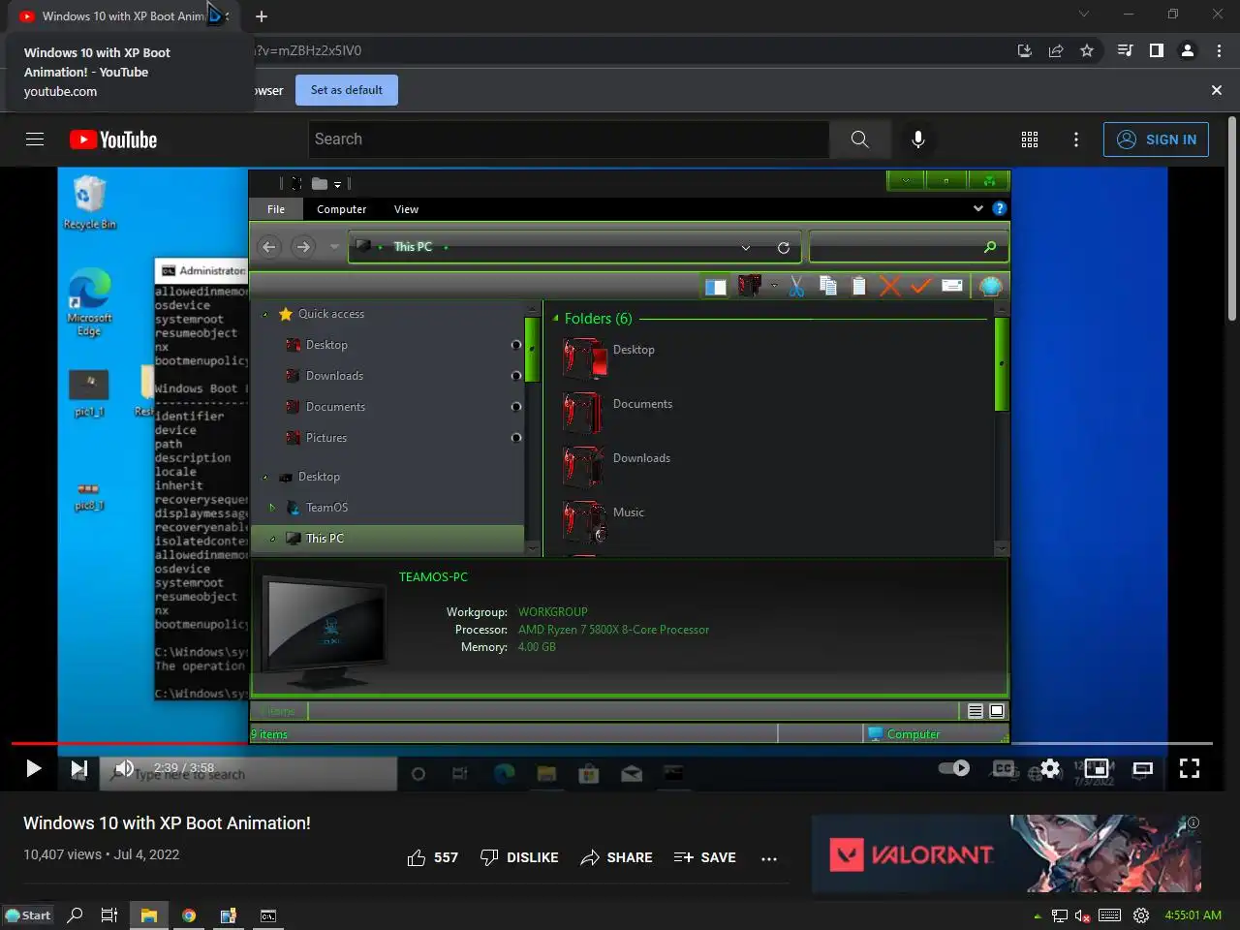Open the YouTube guide hamburger menu
This screenshot has height=930, width=1240.
[35, 139]
